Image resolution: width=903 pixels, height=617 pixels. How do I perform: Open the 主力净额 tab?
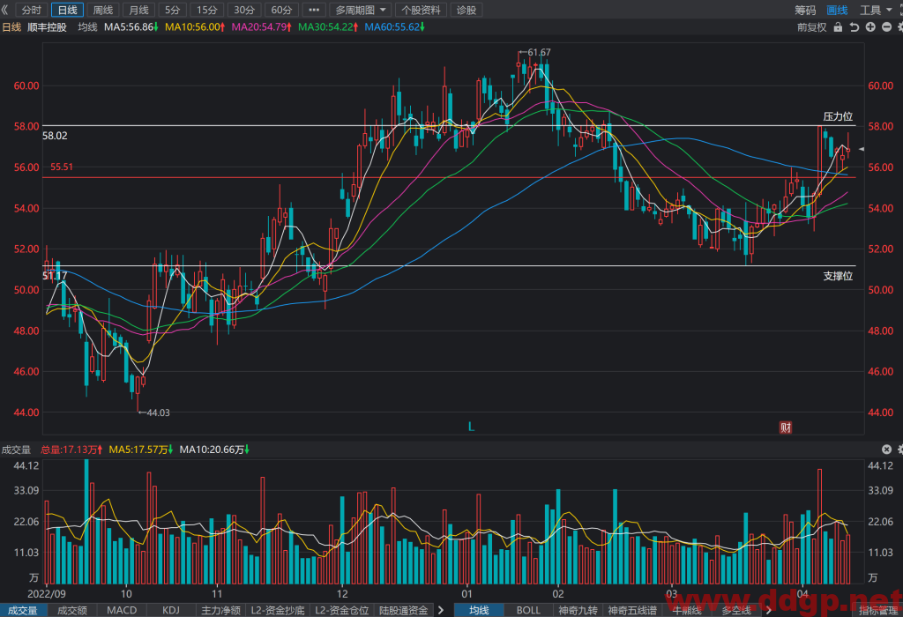220,610
